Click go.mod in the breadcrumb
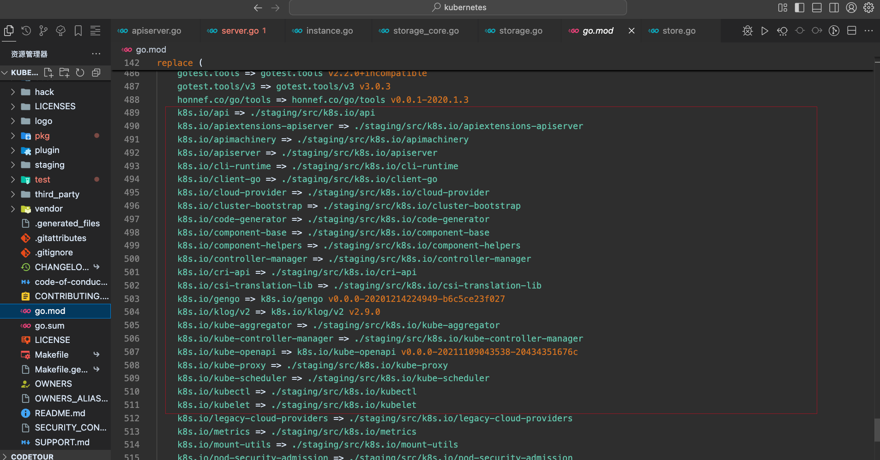Viewport: 880px width, 460px height. click(151, 50)
